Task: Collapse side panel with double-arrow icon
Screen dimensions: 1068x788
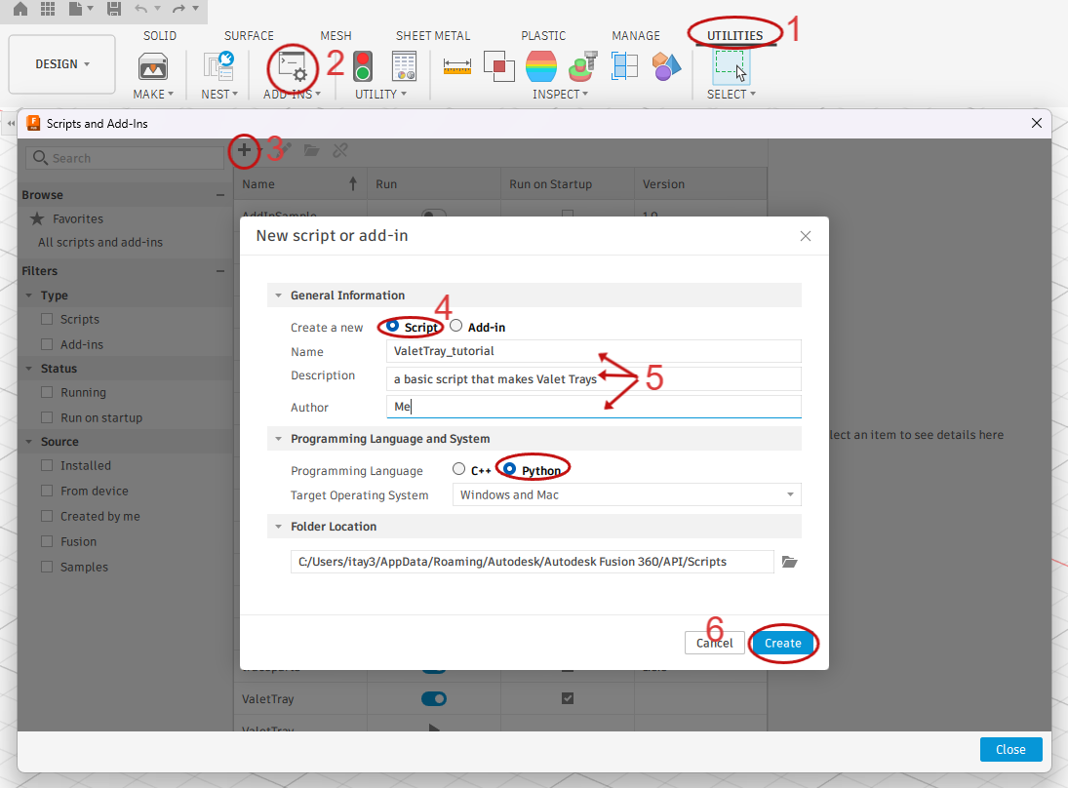Action: (x=11, y=123)
